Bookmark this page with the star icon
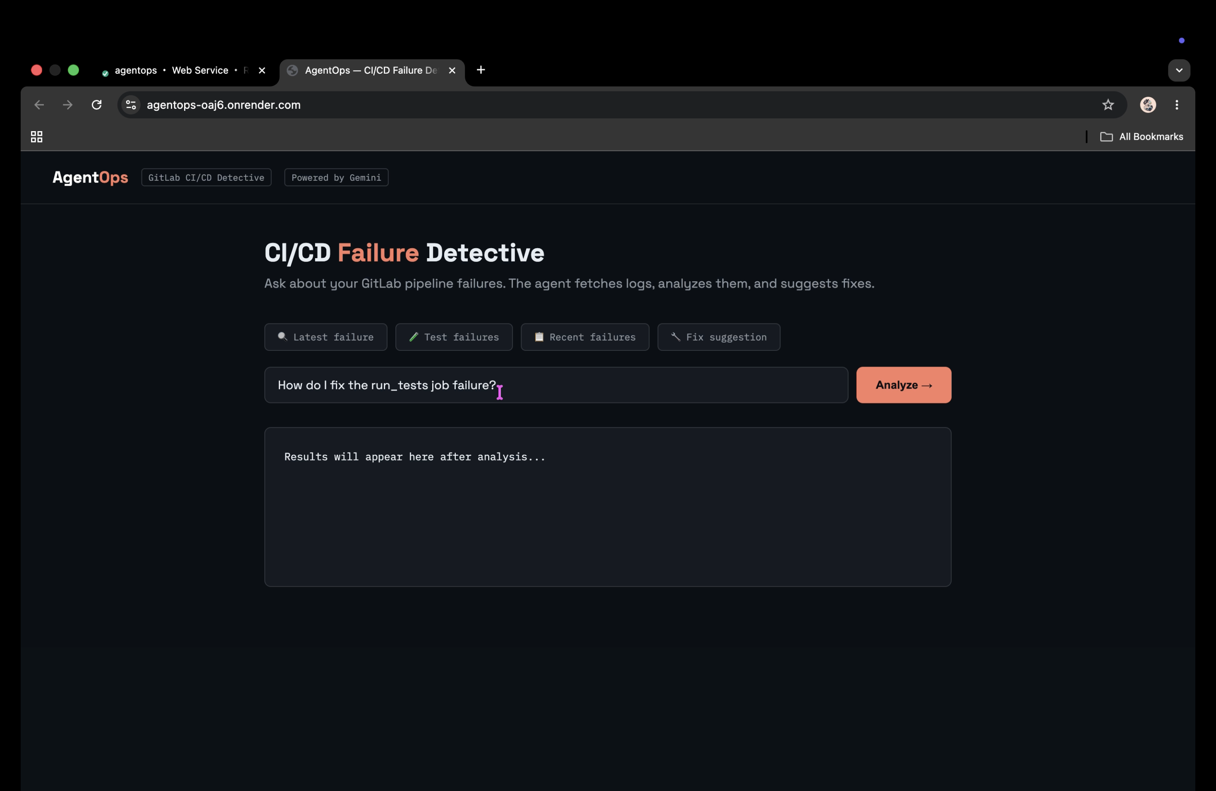Screen dimensions: 1216x791 point(1108,105)
